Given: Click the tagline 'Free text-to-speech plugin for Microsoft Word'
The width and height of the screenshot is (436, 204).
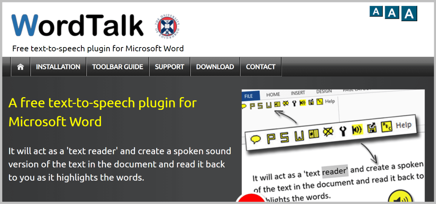Looking at the screenshot, I should click(98, 49).
